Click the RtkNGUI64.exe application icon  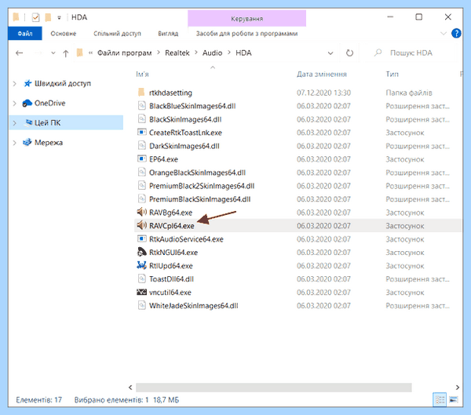(x=141, y=252)
